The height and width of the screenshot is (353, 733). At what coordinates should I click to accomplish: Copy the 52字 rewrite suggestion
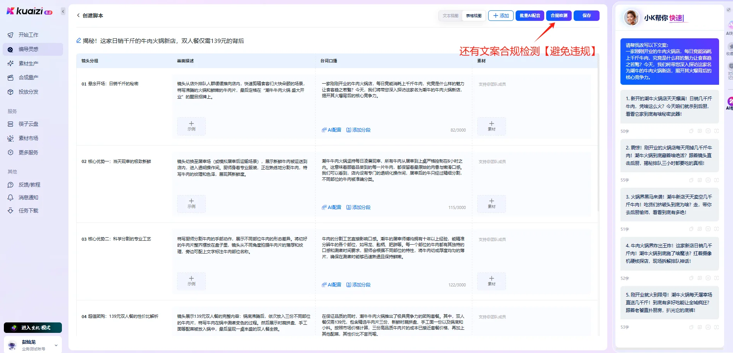pyautogui.click(x=691, y=278)
